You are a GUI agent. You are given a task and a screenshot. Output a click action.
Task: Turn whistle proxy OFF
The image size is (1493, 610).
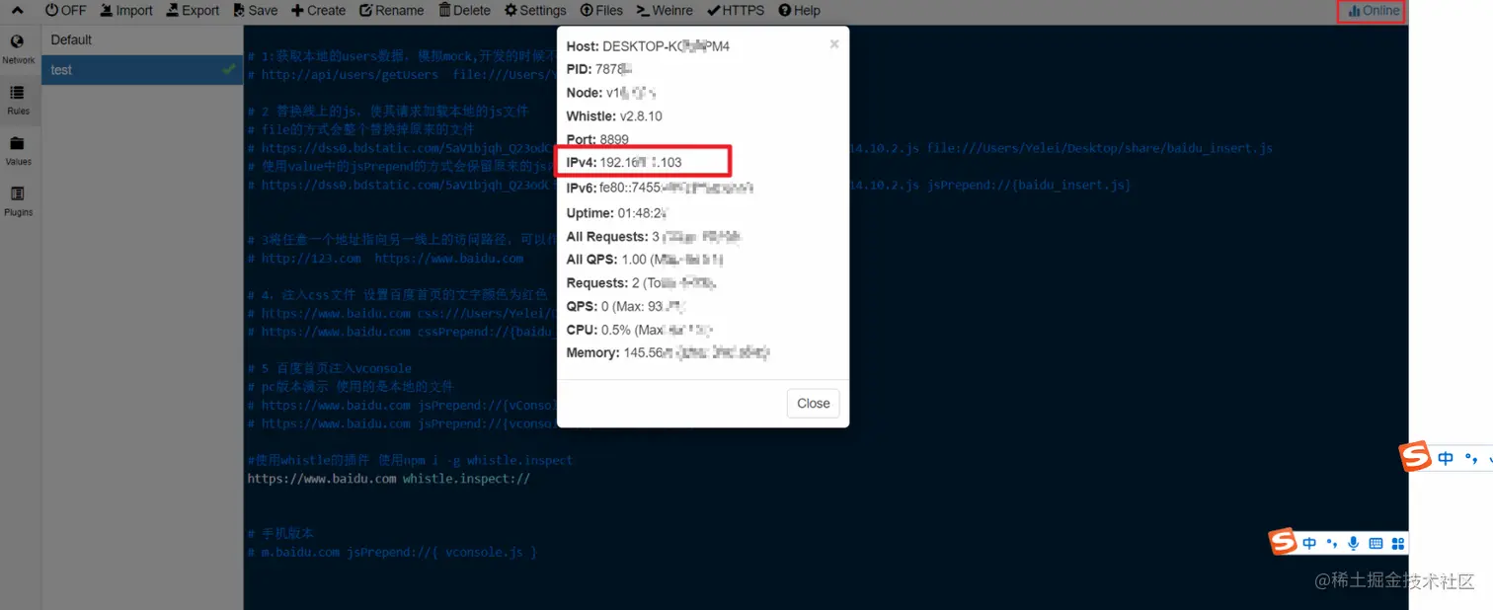tap(66, 11)
